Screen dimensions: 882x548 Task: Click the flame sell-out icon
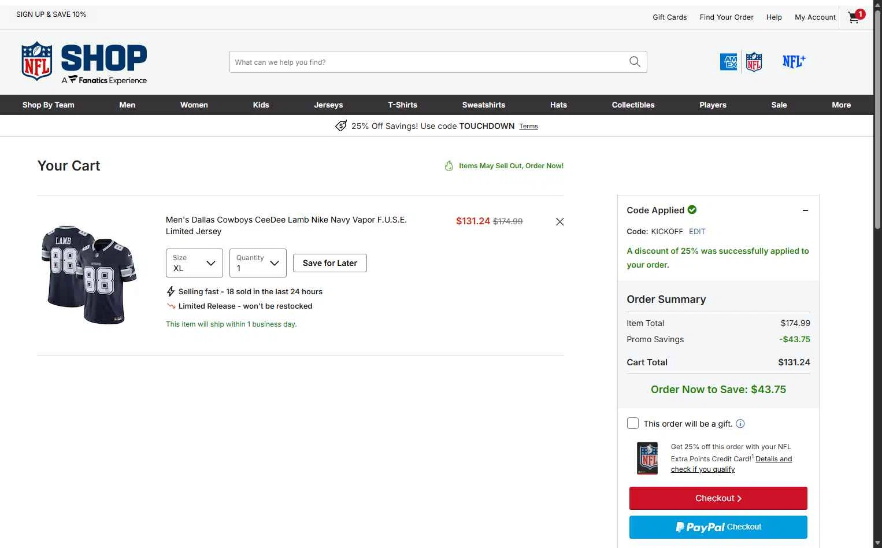point(449,166)
